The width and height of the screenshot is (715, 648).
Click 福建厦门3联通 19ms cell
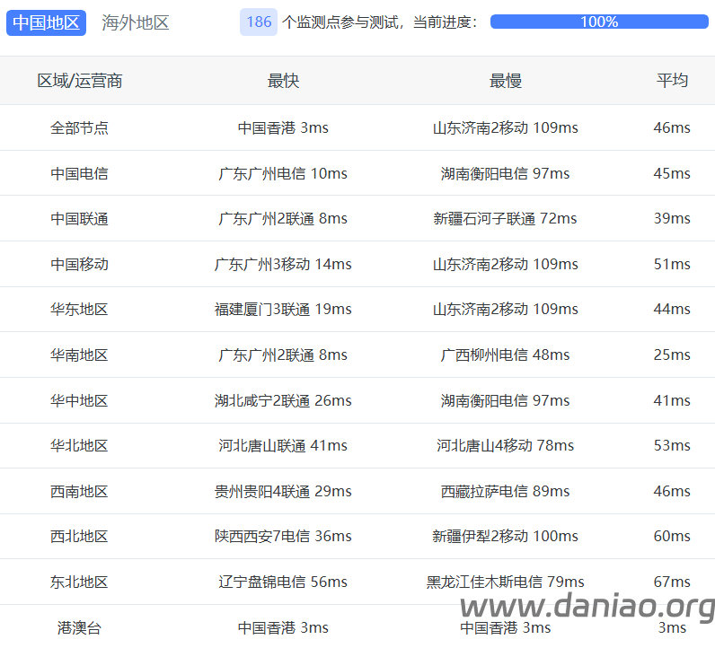click(x=283, y=309)
